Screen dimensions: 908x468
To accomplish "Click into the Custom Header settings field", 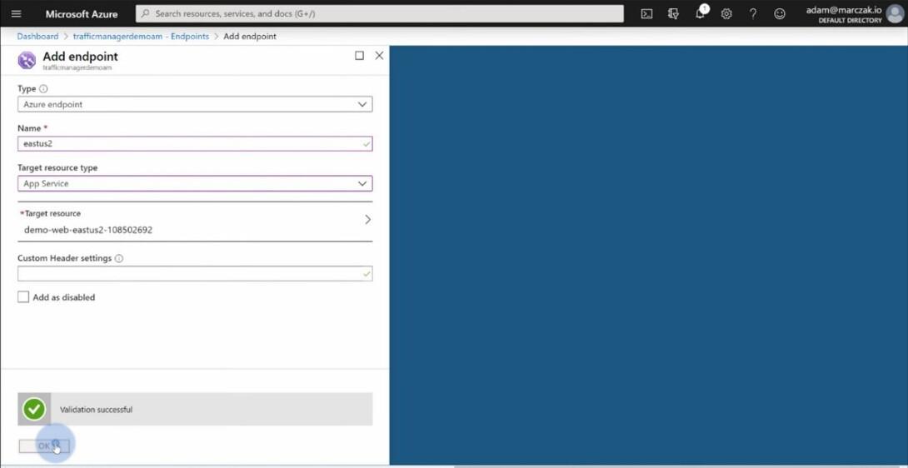I will click(x=195, y=273).
